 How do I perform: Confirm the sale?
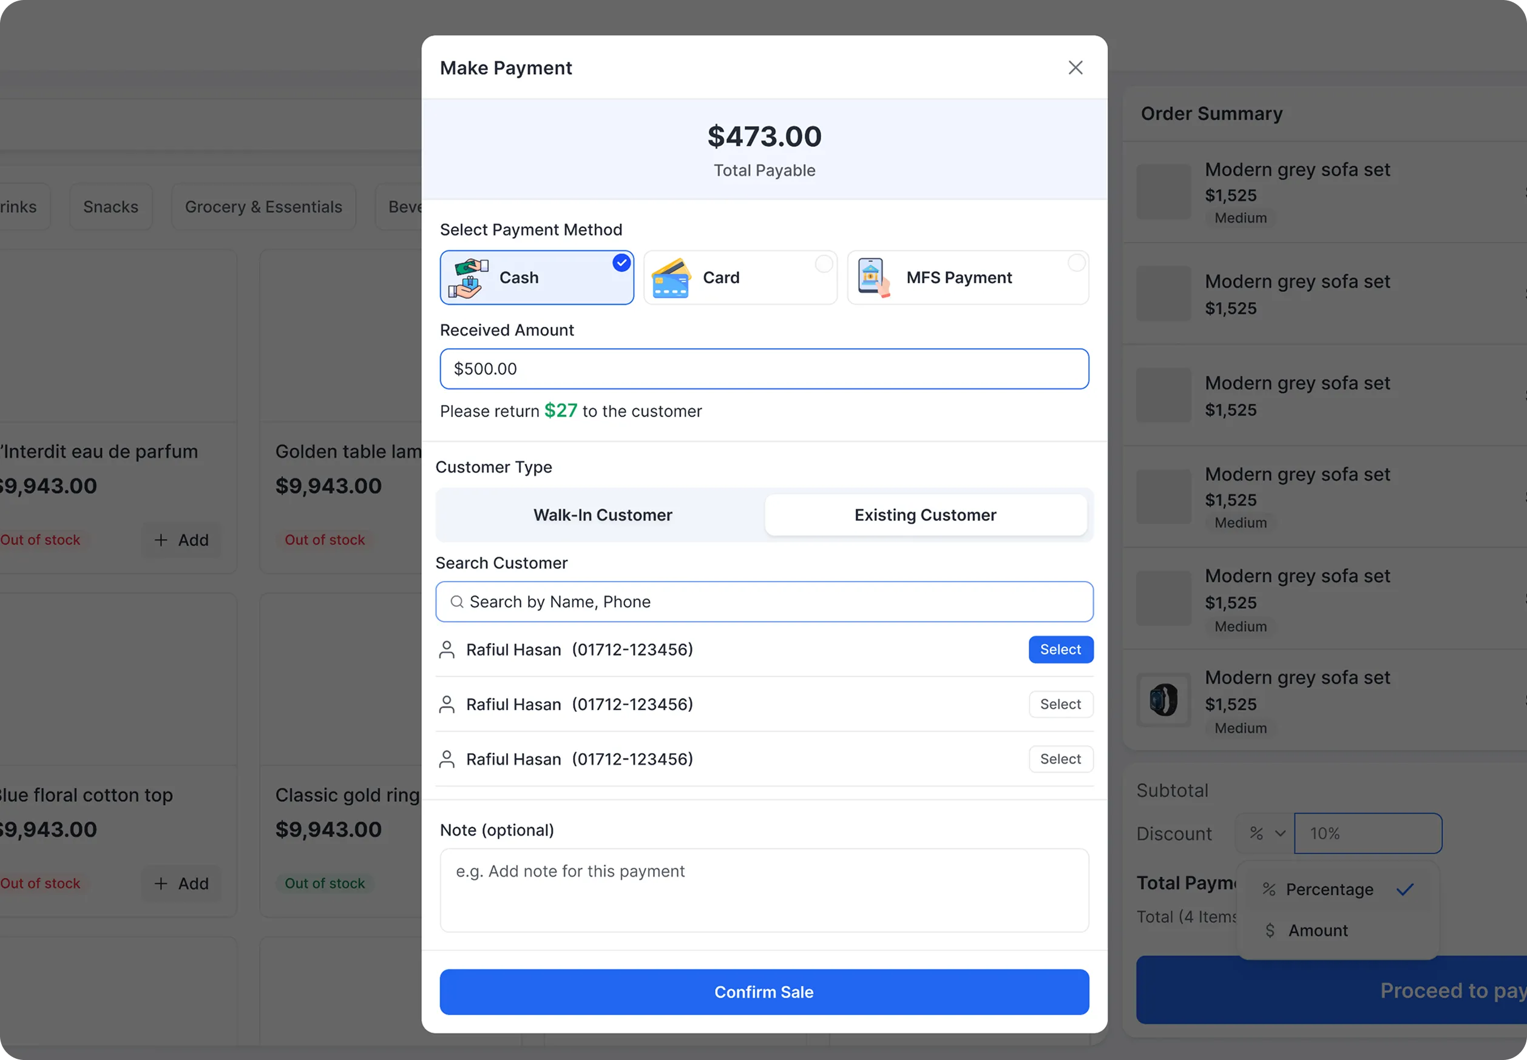[764, 991]
